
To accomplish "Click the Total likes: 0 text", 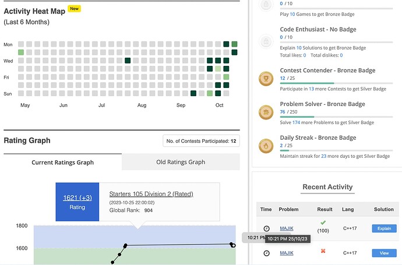I will 293,55.
